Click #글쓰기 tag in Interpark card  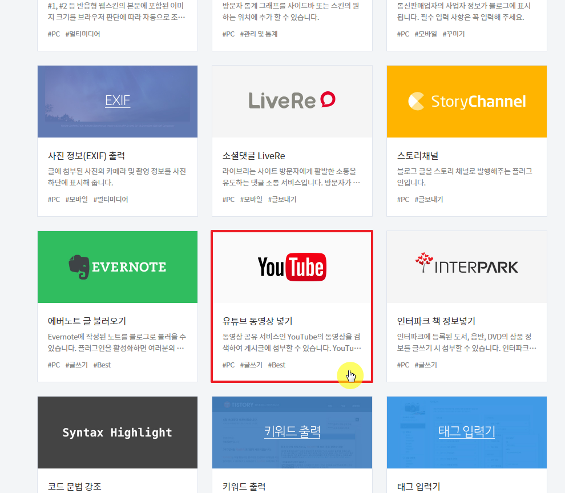(x=426, y=365)
